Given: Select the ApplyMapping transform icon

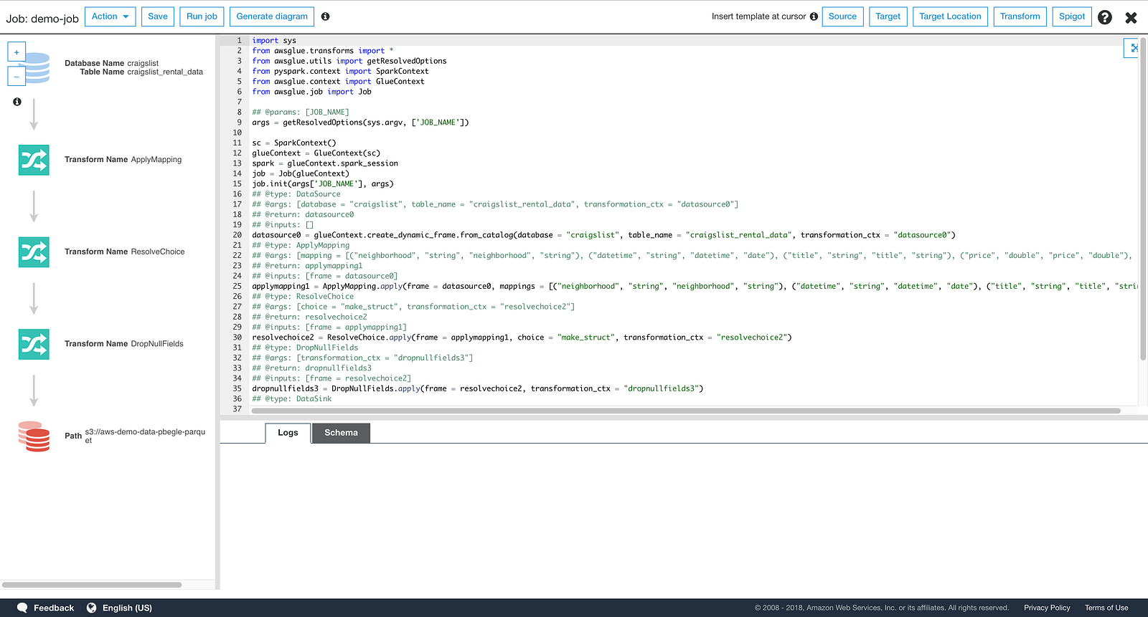Looking at the screenshot, I should click(x=34, y=160).
